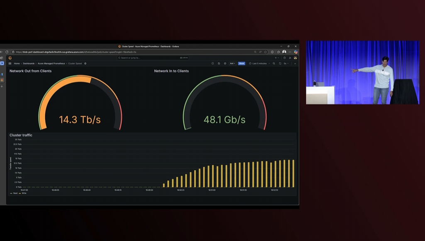Go to the Dashboards breadcrumb
425x241 pixels.
[x=29, y=64]
